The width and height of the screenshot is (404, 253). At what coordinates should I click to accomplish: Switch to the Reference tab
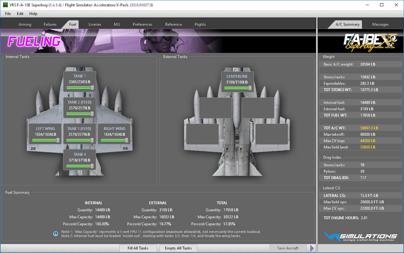click(174, 25)
